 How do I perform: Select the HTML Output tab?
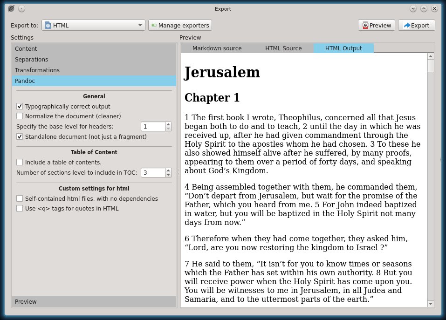coord(343,48)
